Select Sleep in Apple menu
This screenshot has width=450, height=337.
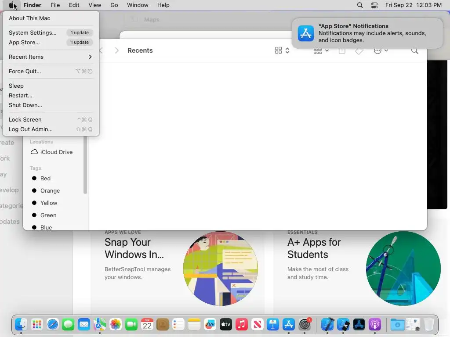coord(51,86)
